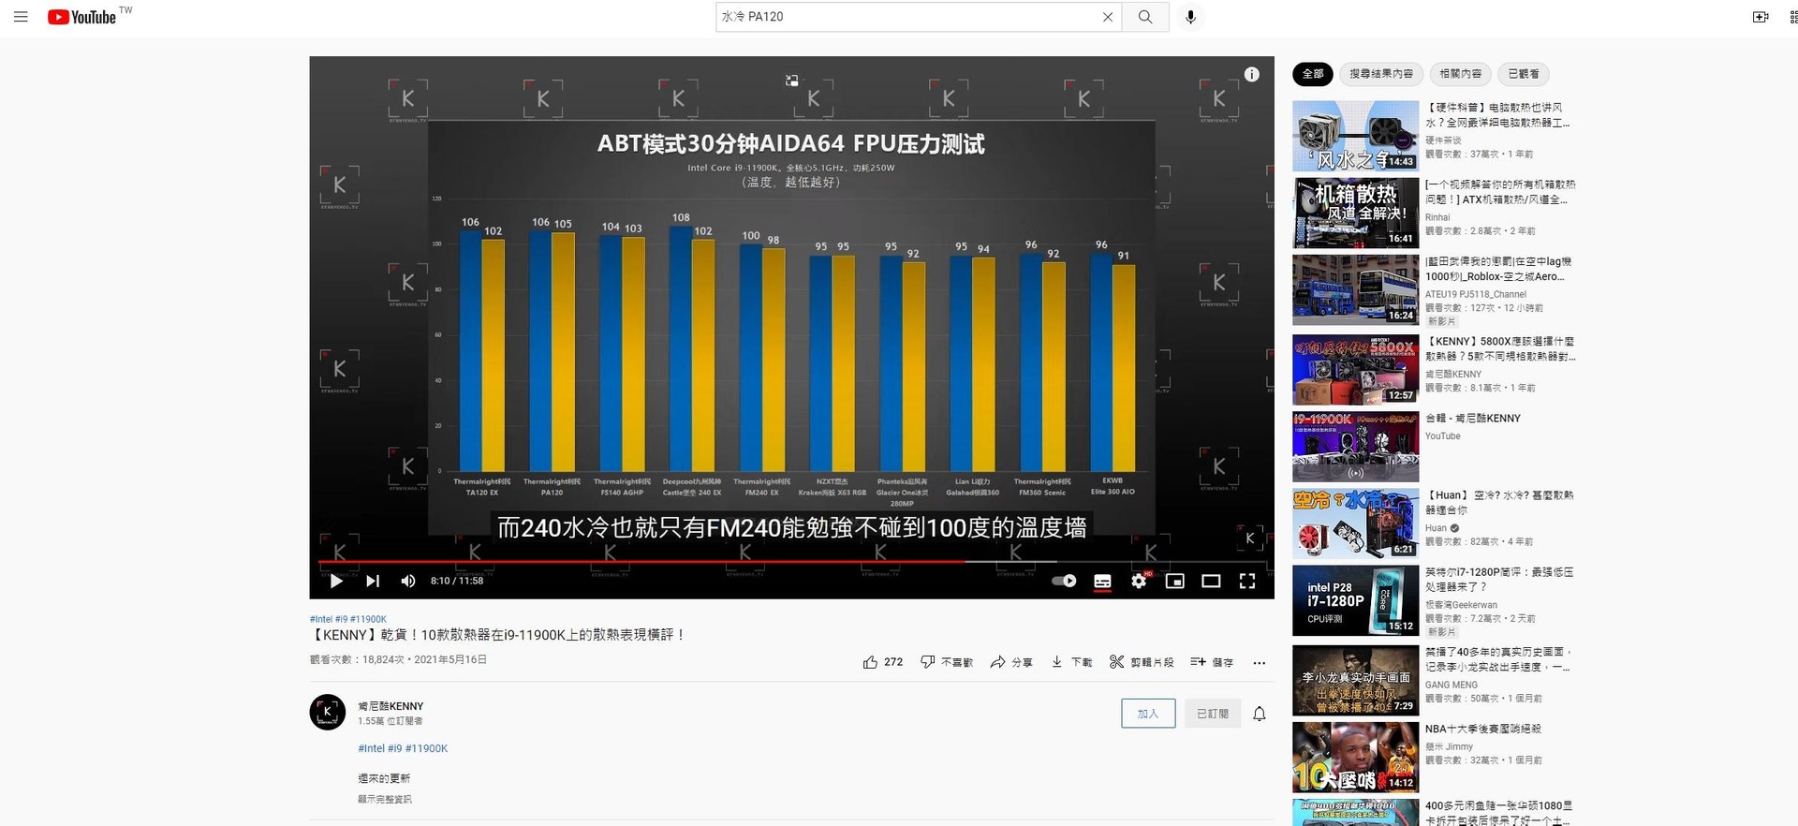Screen dimensions: 1798x826
Task: Click the video title 乾貨！10款散熱器
Action: tap(498, 635)
